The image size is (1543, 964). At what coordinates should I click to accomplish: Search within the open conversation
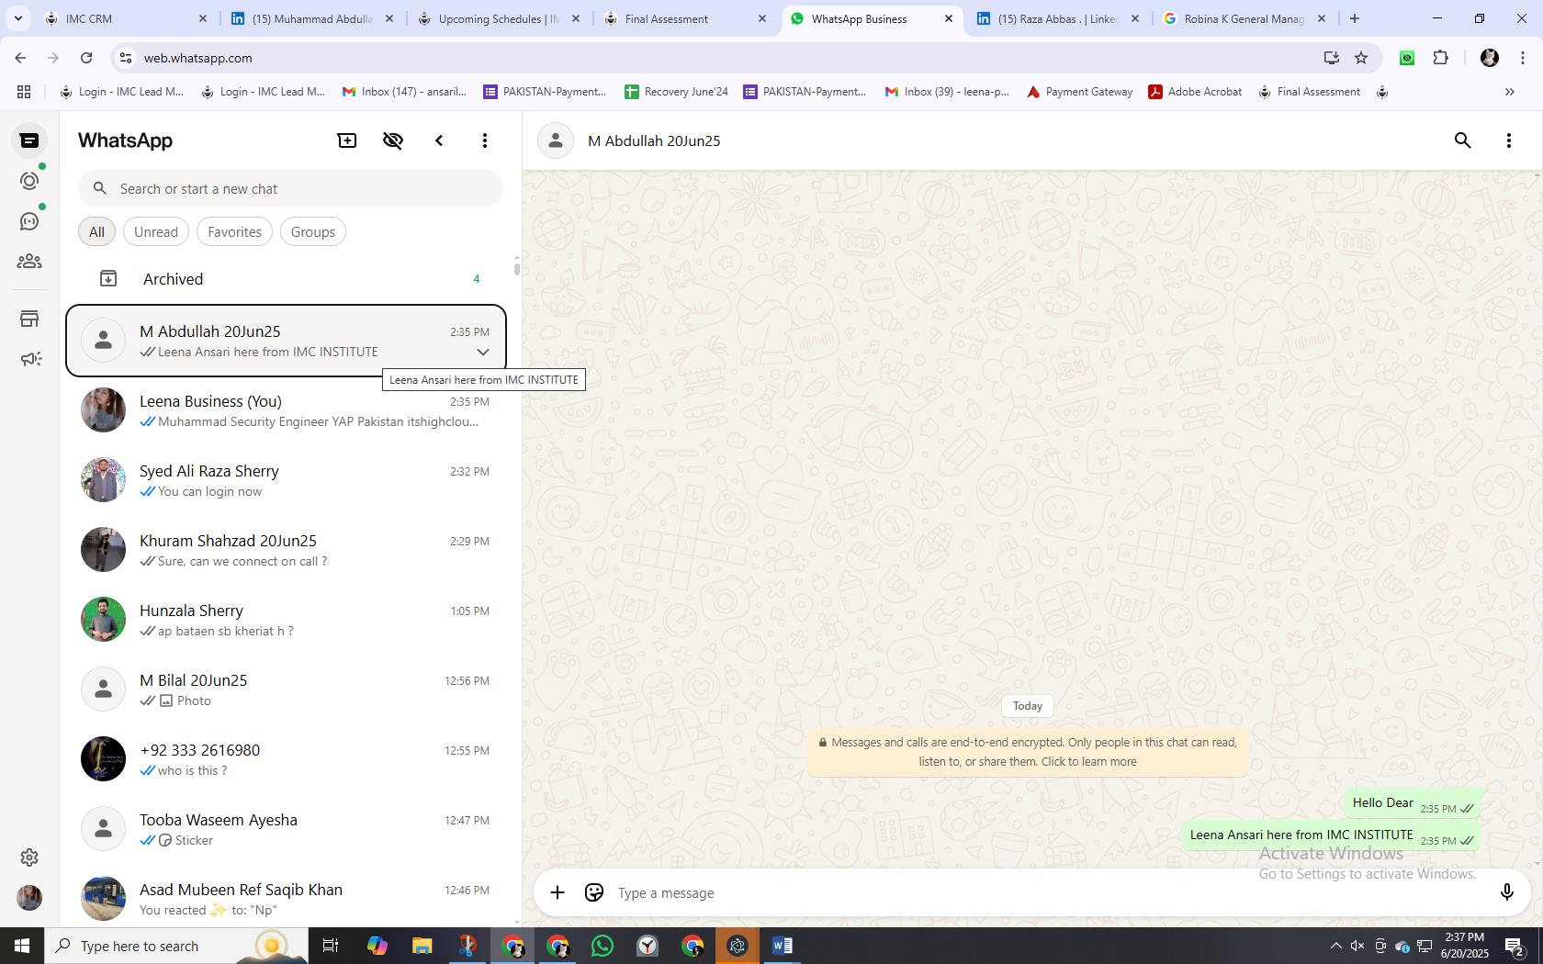pos(1463,140)
